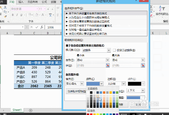Select rule type 基于各自值设置所有单元格的格式
The height and width of the screenshot is (115, 169).
(x=106, y=13)
